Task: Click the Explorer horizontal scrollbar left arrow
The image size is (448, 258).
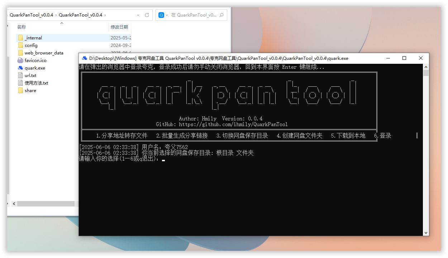Action: (x=14, y=204)
